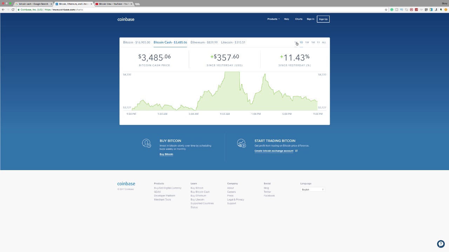This screenshot has height=252, width=449.
Task: Click the green Grammarly extension icon
Action: (392, 9)
